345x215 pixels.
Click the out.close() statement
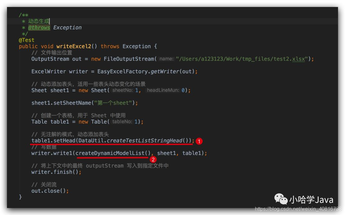click(x=50, y=191)
